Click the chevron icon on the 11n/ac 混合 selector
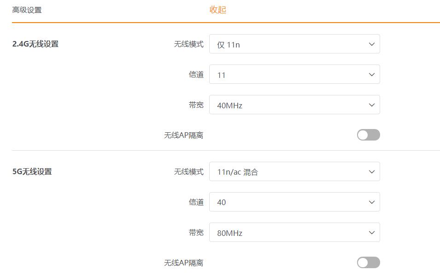Image resolution: width=440 pixels, height=276 pixels. [372, 171]
